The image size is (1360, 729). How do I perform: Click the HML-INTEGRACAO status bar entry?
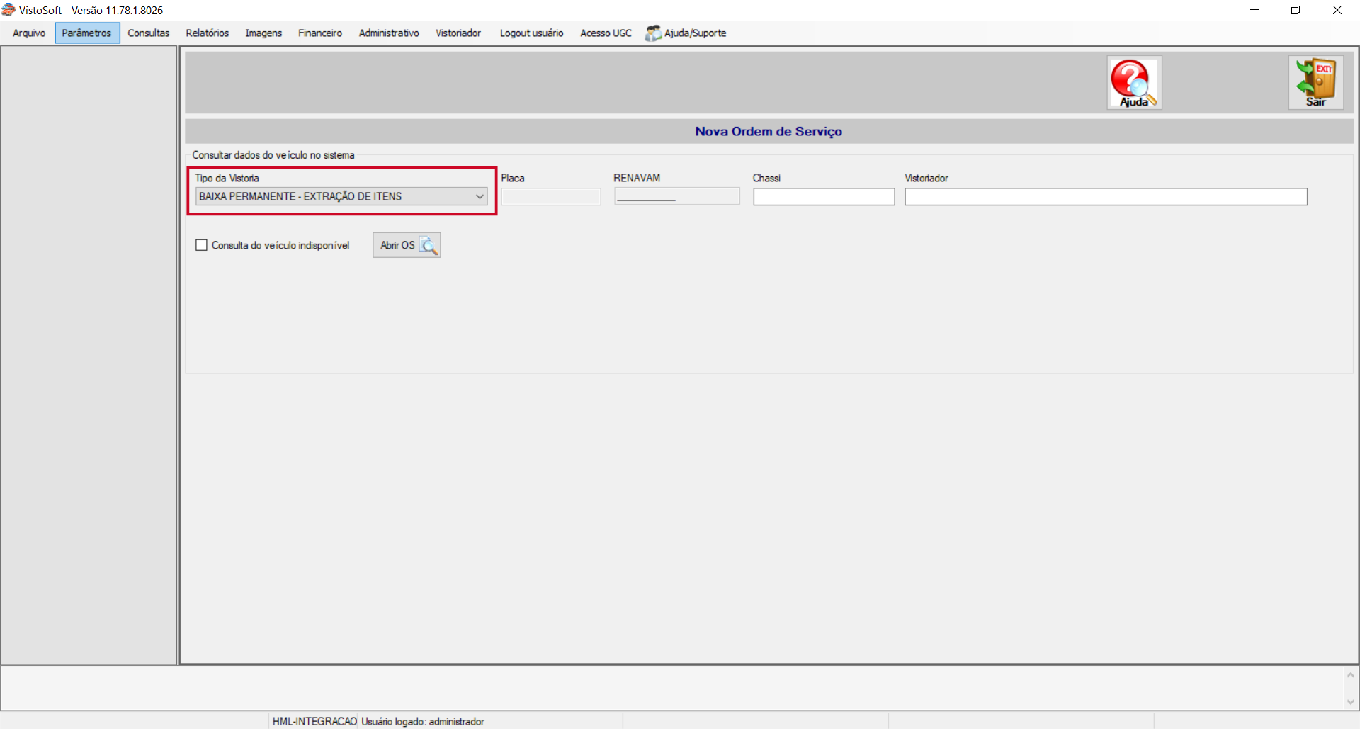(314, 721)
